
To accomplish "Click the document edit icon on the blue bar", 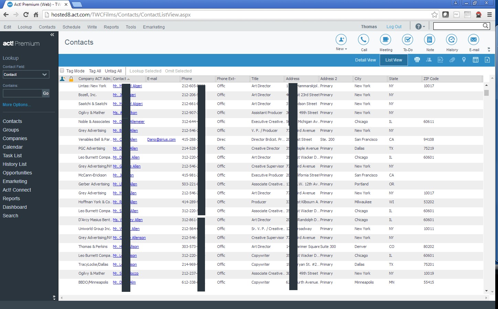I will tap(441, 60).
